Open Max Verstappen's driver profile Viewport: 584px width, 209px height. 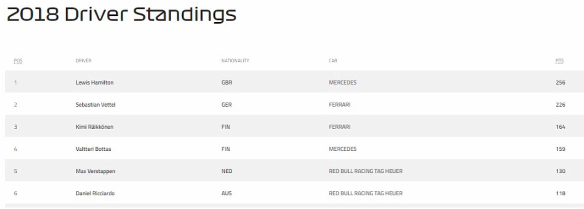coord(95,171)
